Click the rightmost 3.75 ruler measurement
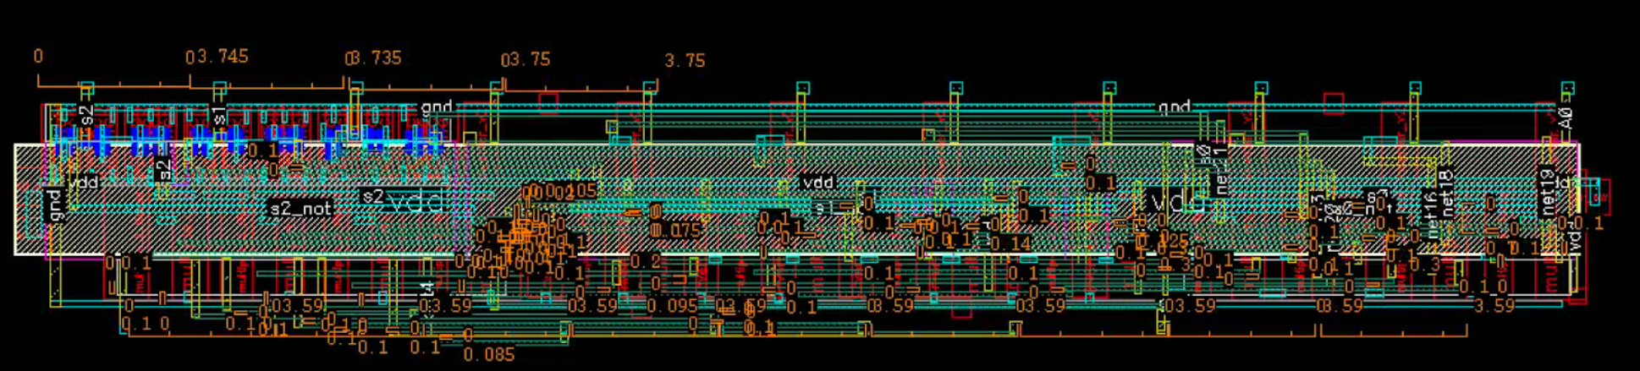The image size is (1640, 371). pos(685,61)
